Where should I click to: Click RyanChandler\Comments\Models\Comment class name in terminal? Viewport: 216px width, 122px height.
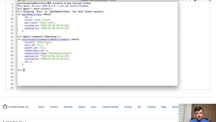pos(46,39)
